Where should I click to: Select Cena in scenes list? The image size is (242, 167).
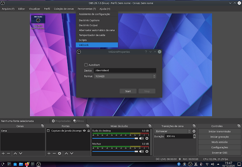[x=23, y=131]
